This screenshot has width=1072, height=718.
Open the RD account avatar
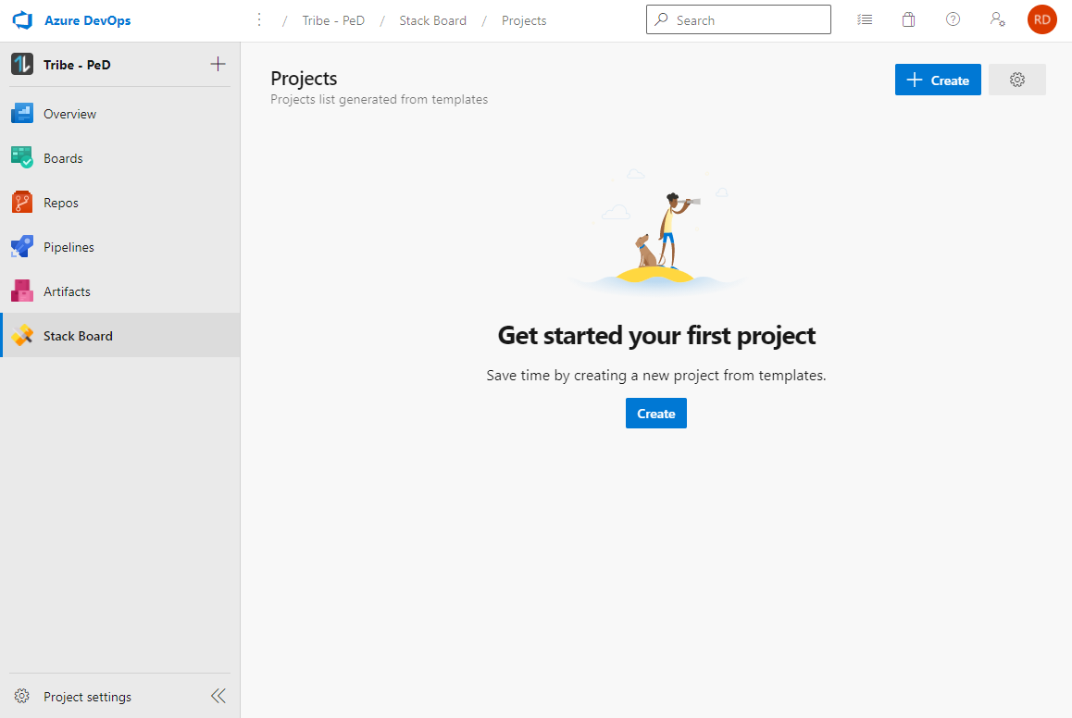click(x=1042, y=19)
